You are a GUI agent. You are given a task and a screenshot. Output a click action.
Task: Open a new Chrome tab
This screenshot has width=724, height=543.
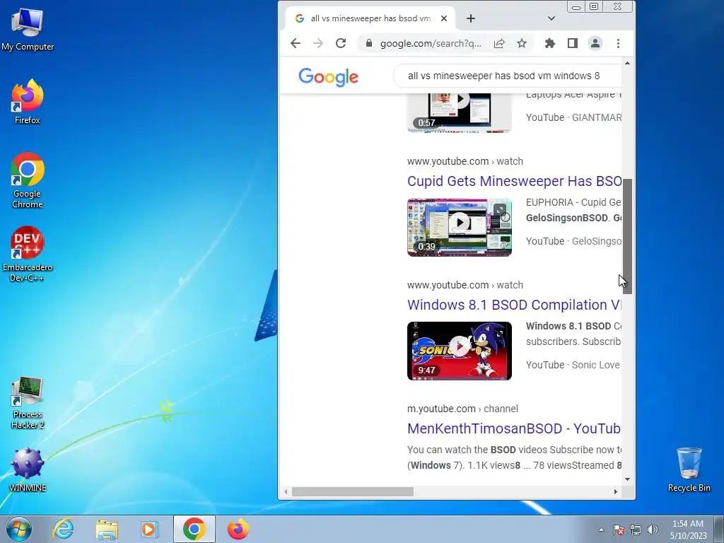pos(470,18)
